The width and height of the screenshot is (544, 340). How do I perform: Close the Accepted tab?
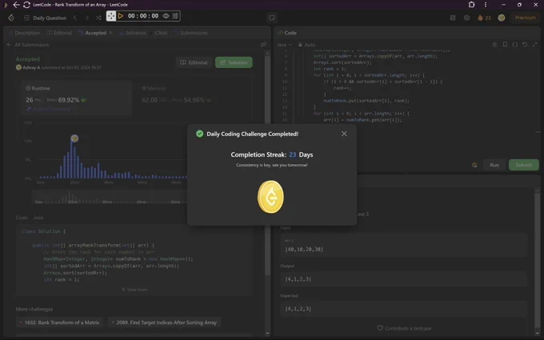pyautogui.click(x=110, y=33)
